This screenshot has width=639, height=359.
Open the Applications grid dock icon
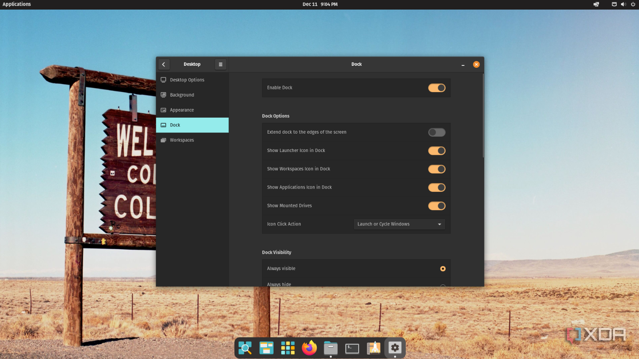(x=288, y=348)
